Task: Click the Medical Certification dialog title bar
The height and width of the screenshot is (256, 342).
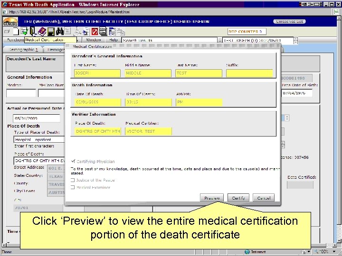Action: 172,46
